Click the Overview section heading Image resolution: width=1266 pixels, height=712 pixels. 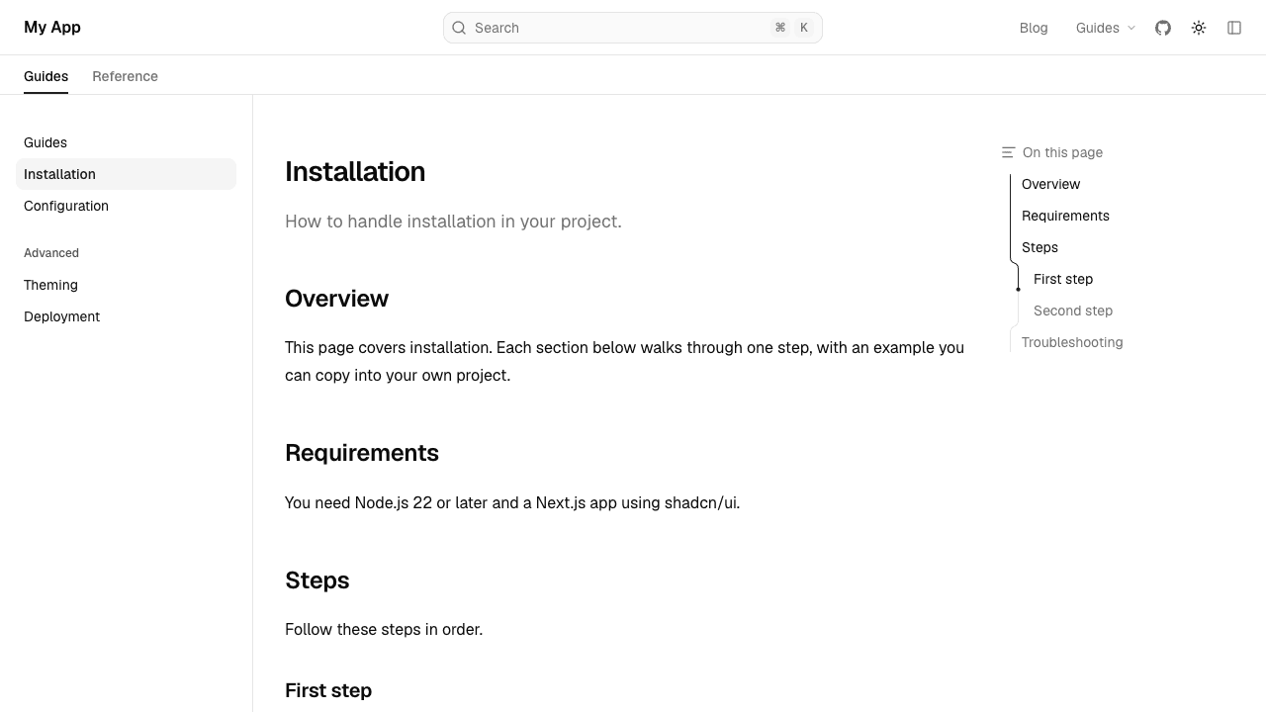(336, 299)
